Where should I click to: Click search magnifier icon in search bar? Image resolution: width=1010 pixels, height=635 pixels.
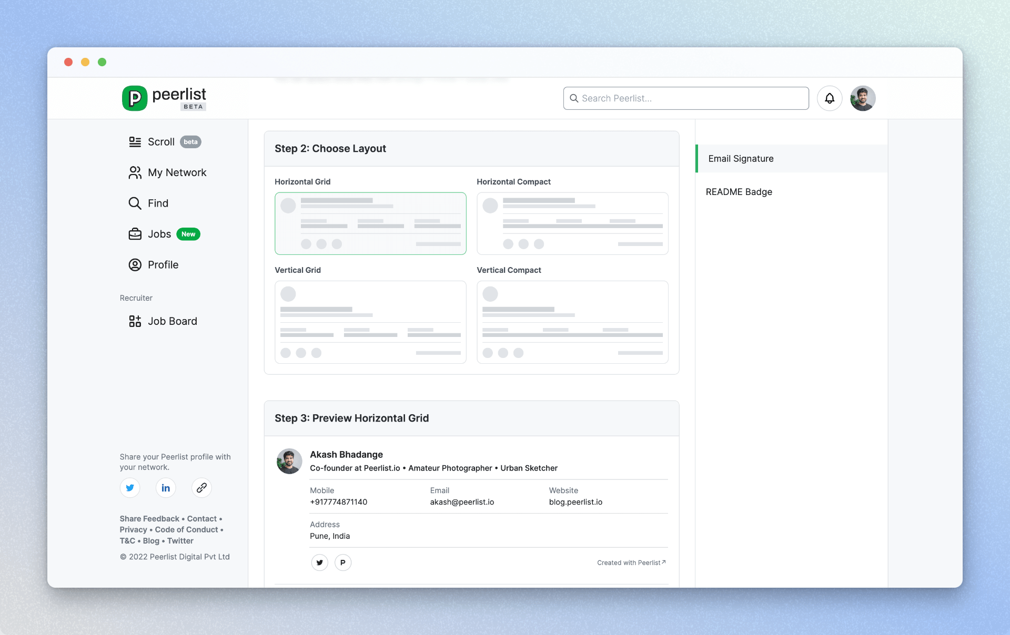pos(574,98)
